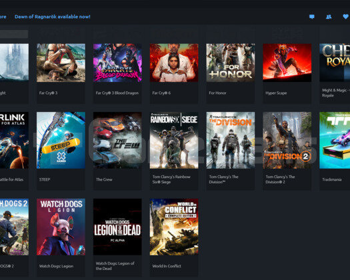
Task: Click 'Tom Clancy's The Division® 2' title
Action: [281, 179]
